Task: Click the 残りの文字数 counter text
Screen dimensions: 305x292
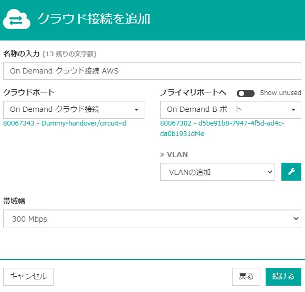Action: click(x=69, y=54)
